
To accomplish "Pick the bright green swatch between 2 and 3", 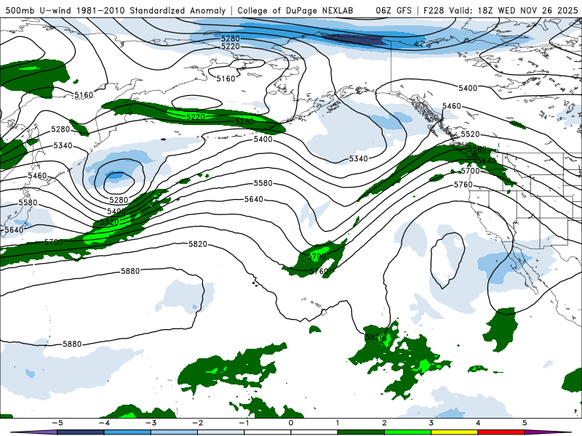I will pyautogui.click(x=407, y=432).
